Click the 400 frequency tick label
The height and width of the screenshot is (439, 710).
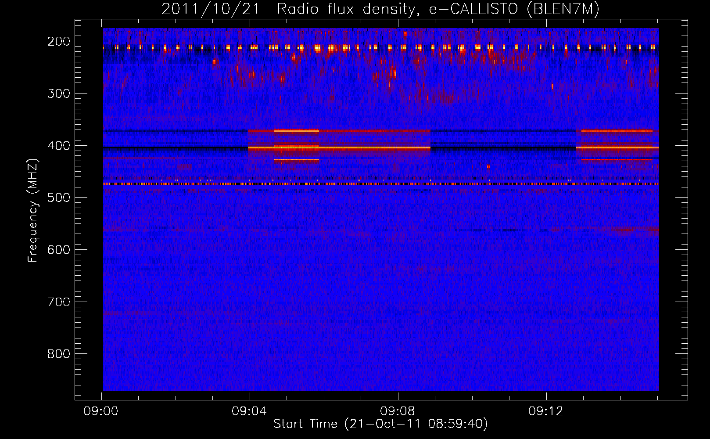(x=59, y=146)
